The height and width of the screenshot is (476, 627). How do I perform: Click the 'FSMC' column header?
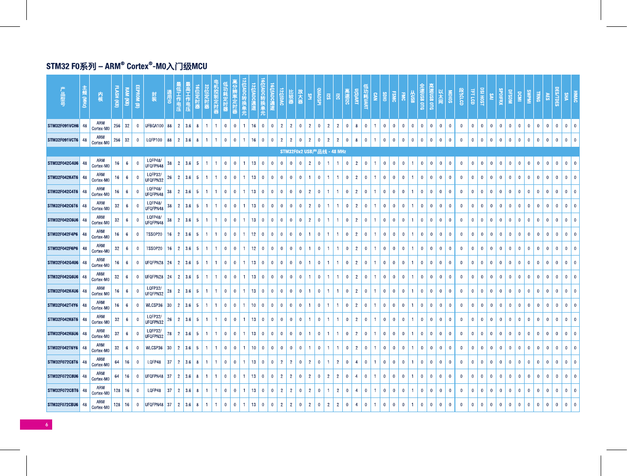click(x=394, y=97)
